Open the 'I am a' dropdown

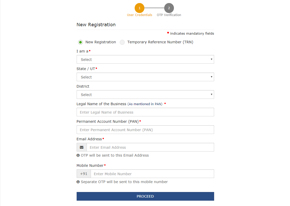(x=145, y=59)
